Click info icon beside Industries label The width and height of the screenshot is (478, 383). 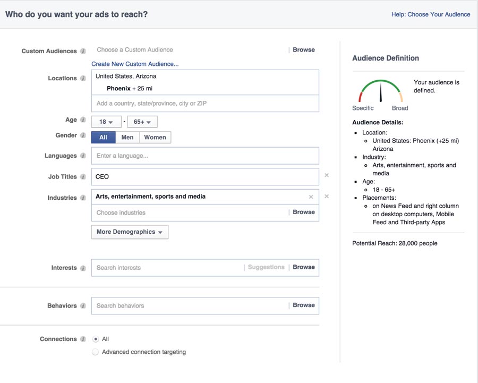(x=83, y=198)
